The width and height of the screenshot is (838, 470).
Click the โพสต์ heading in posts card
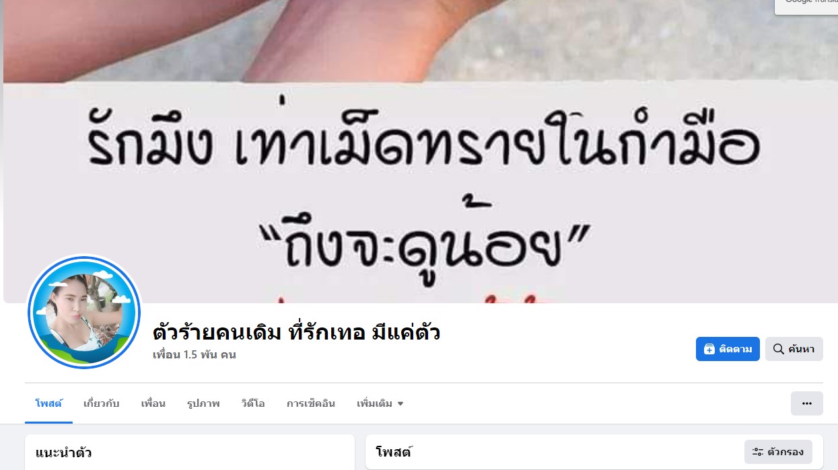394,452
